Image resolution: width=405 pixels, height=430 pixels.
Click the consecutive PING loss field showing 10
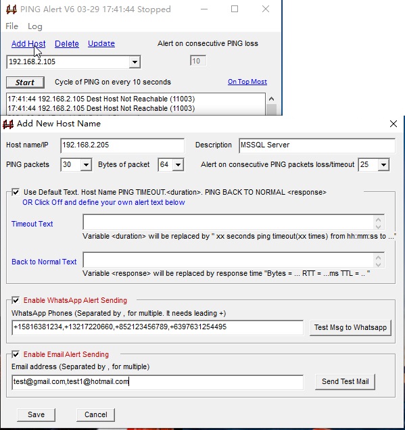click(x=197, y=61)
